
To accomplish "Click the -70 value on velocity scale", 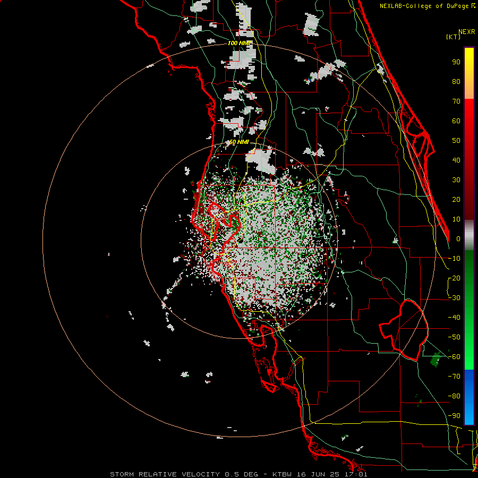I will (x=454, y=377).
